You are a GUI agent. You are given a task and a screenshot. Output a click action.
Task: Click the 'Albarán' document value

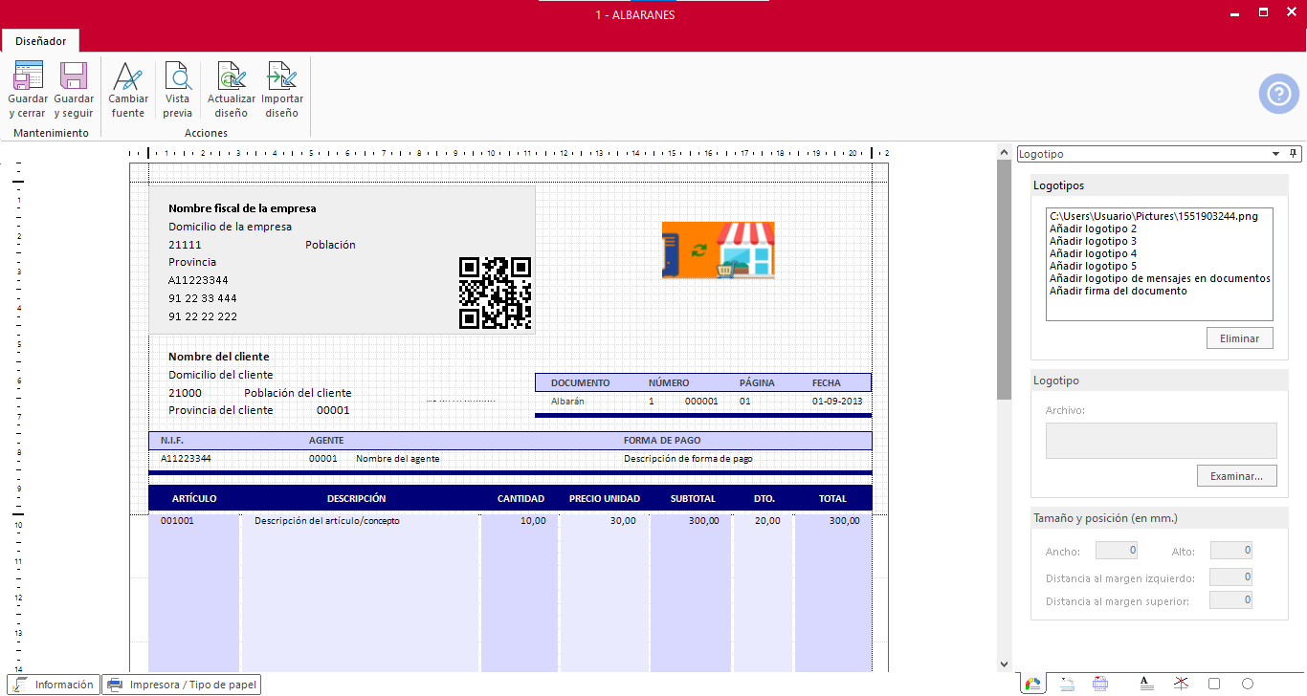(567, 402)
